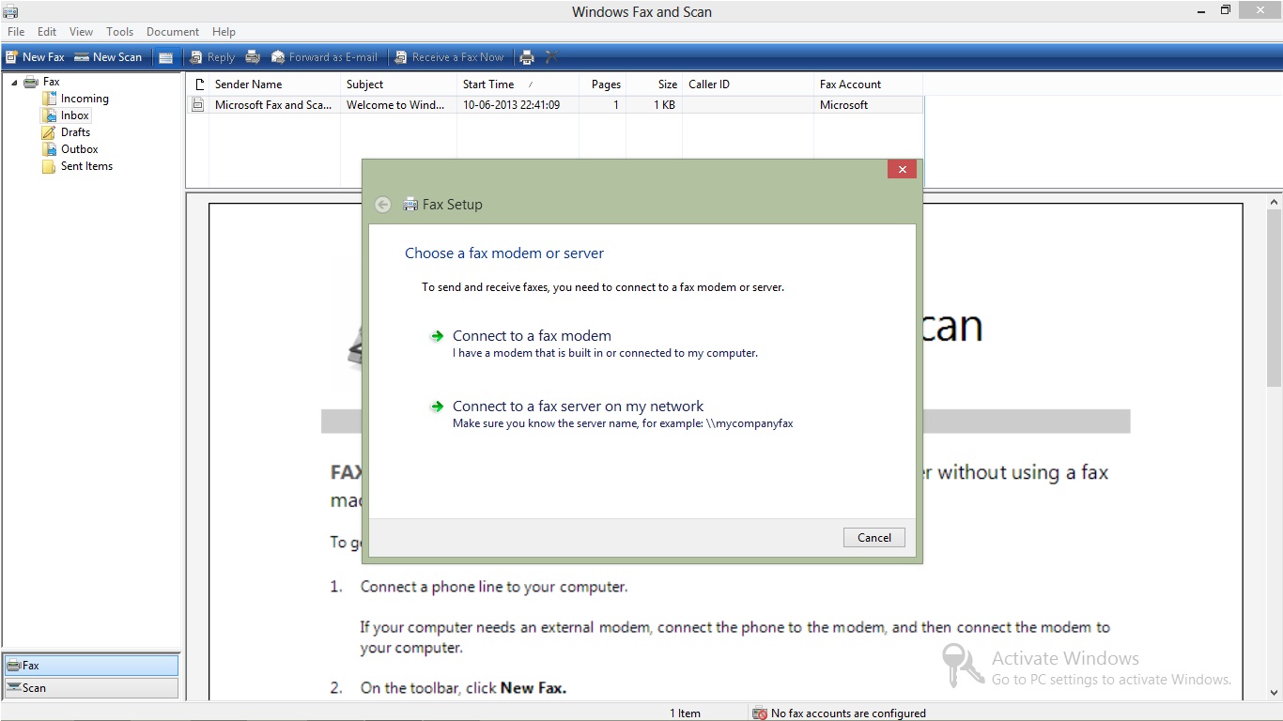Image resolution: width=1283 pixels, height=721 pixels.
Task: Open the Document menu
Action: pyautogui.click(x=173, y=31)
